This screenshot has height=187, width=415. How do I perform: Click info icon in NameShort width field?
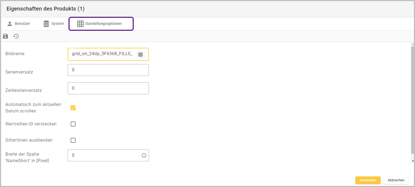pos(144,155)
